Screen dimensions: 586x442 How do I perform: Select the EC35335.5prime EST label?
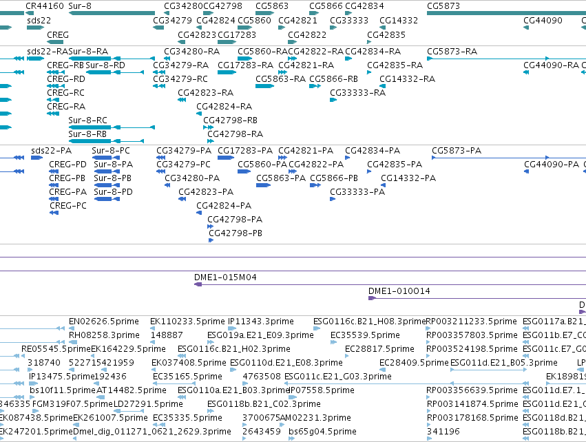pos(187,418)
